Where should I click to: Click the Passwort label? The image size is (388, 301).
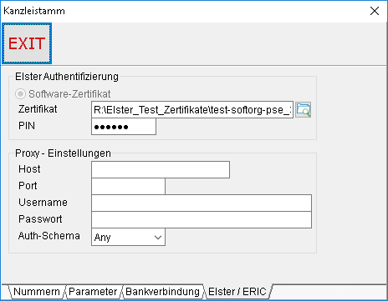[x=40, y=219]
